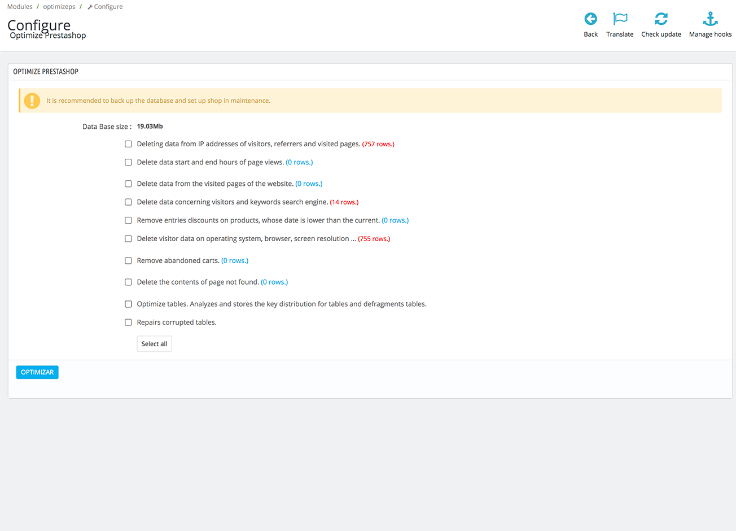Click the blue OPTIMIZAR button

coord(37,372)
